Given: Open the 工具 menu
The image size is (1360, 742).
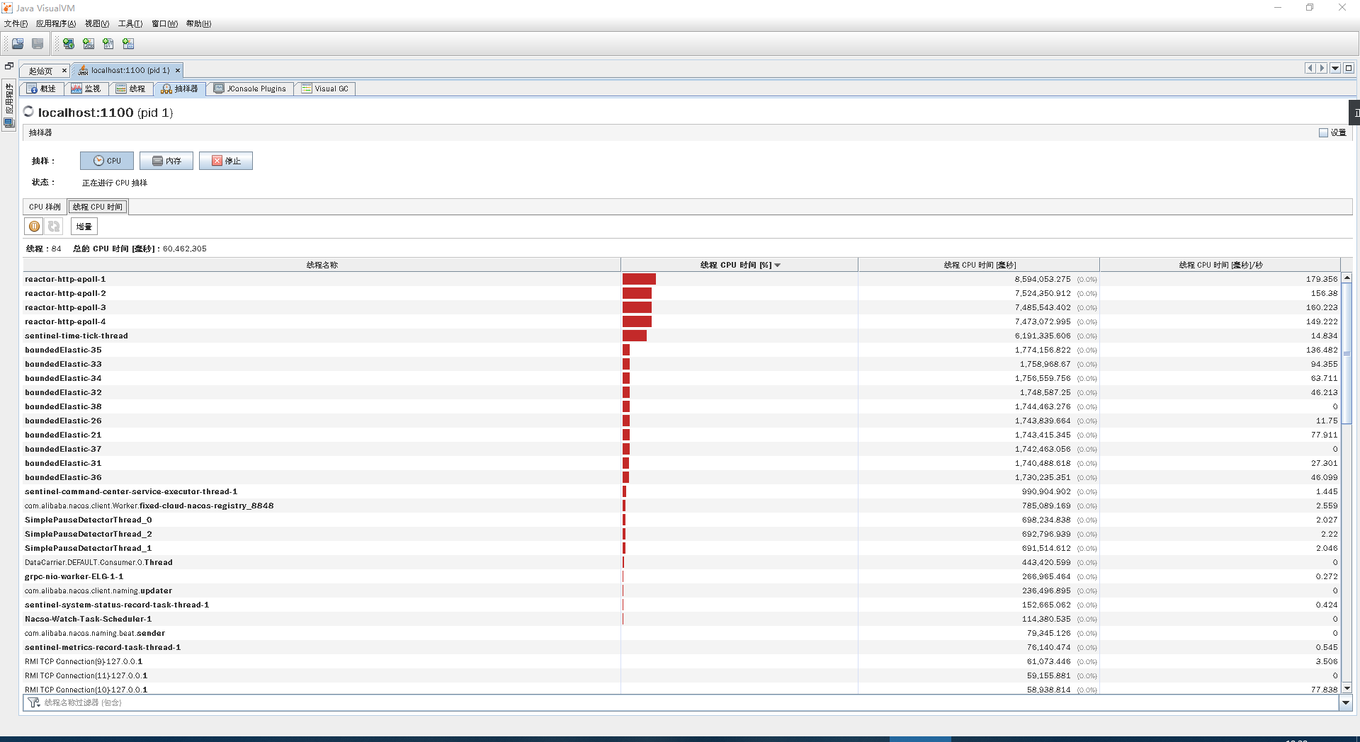Looking at the screenshot, I should (130, 23).
